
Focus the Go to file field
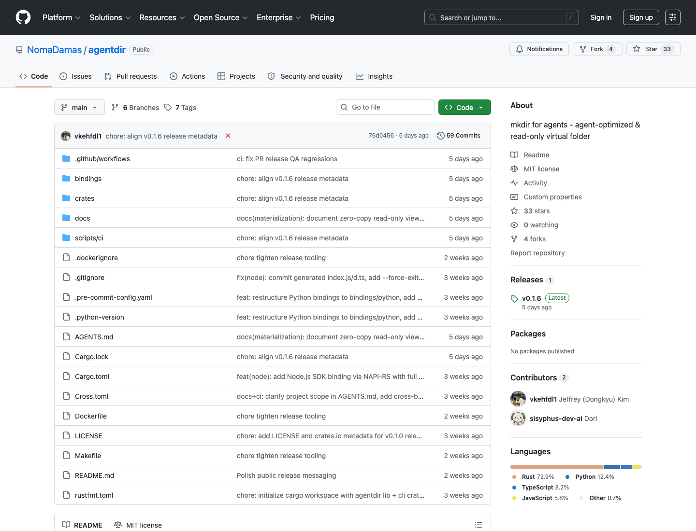pyautogui.click(x=385, y=107)
